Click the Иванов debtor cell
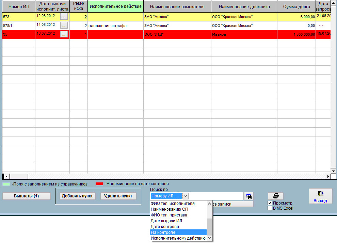337x243 pixels. (244, 34)
